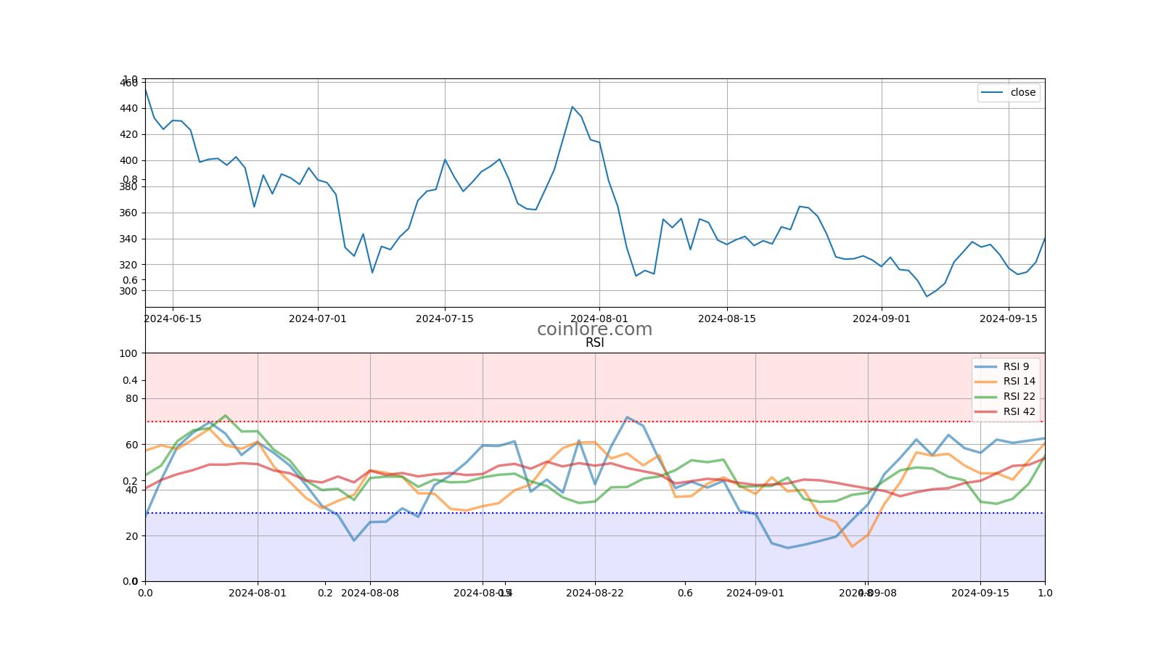
Task: Select the RSI 42 legend entry
Action: click(x=1006, y=411)
